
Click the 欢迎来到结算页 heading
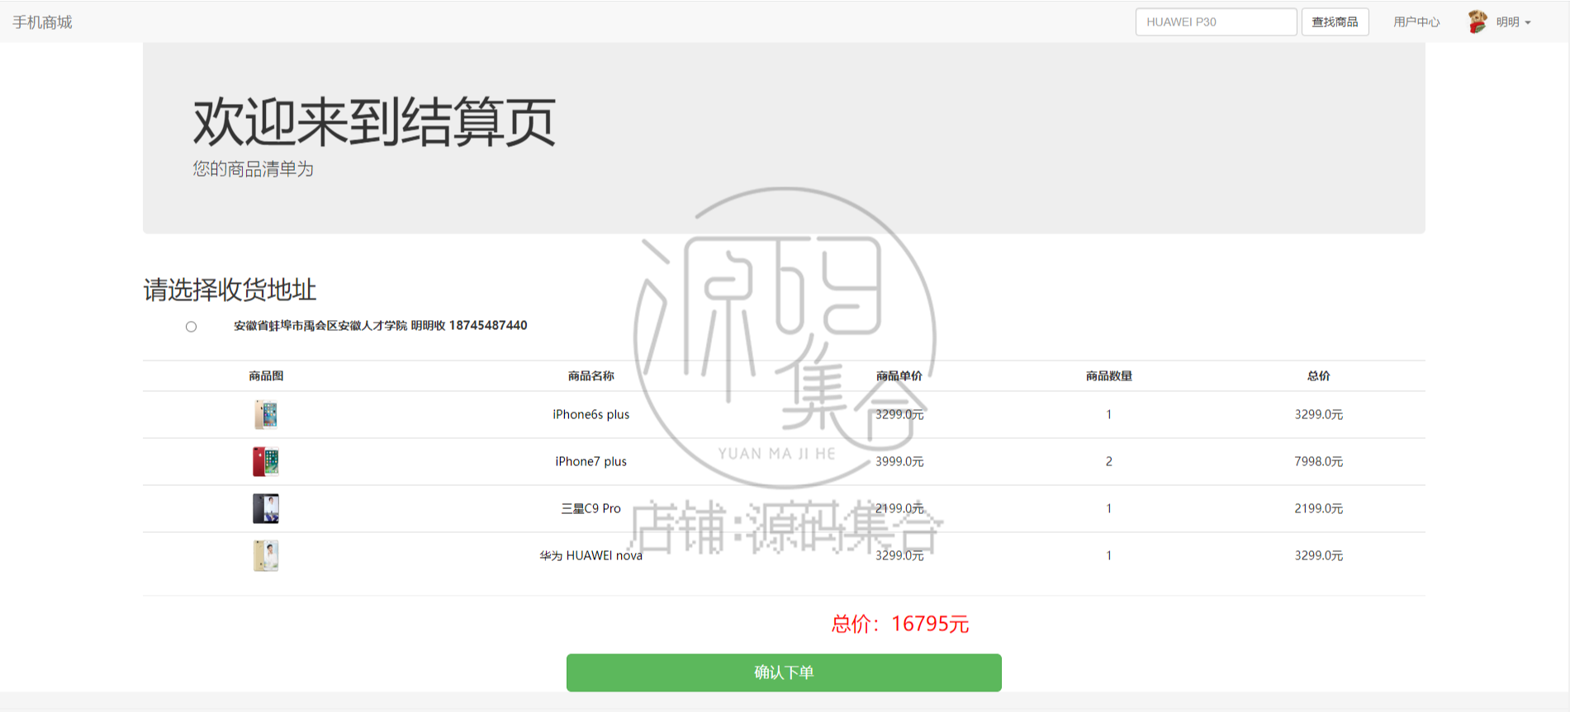tap(374, 122)
